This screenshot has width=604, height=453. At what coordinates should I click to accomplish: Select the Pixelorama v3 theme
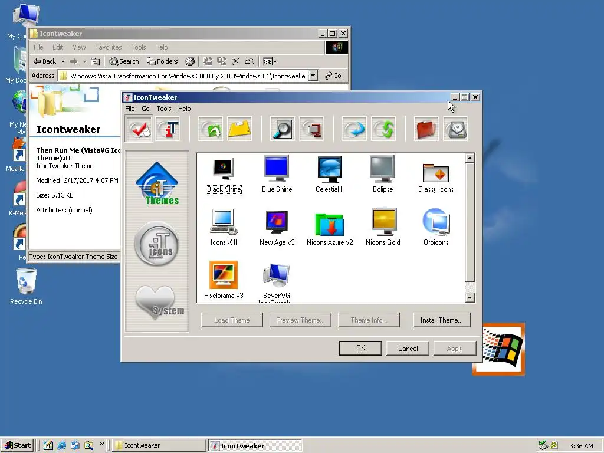tap(224, 280)
